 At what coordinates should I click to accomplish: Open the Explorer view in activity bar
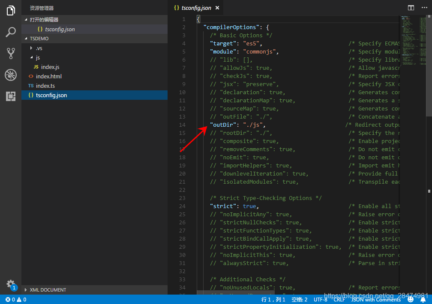click(11, 10)
